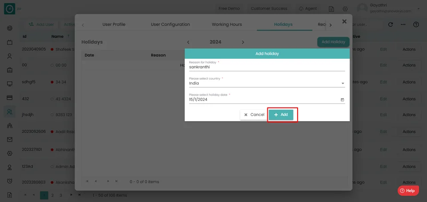Open the document icon in header
Image resolution: width=427 pixels, height=202 pixels.
coord(331,9)
